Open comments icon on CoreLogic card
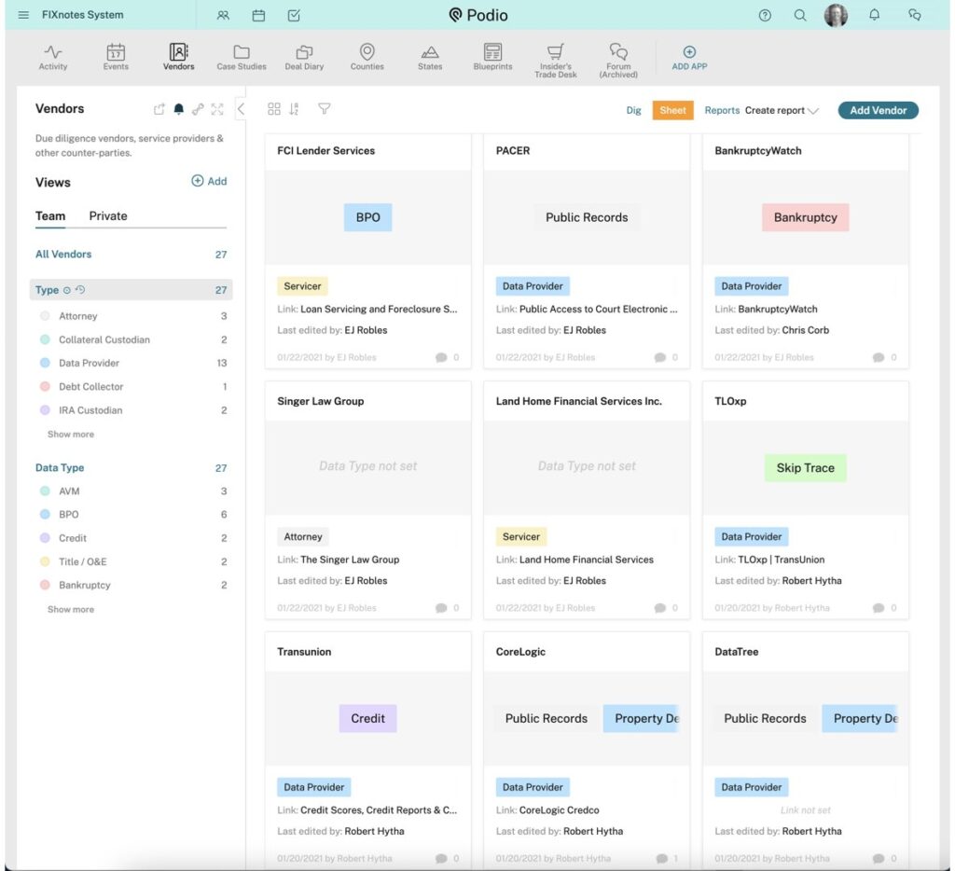Viewport: 955px width, 871px height. click(x=661, y=858)
